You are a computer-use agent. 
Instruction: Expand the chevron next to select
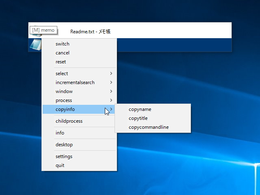tap(111, 74)
